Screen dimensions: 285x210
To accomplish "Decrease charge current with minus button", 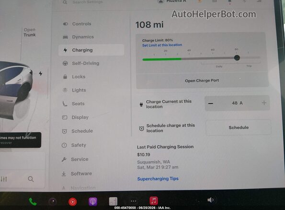I will coord(211,104).
